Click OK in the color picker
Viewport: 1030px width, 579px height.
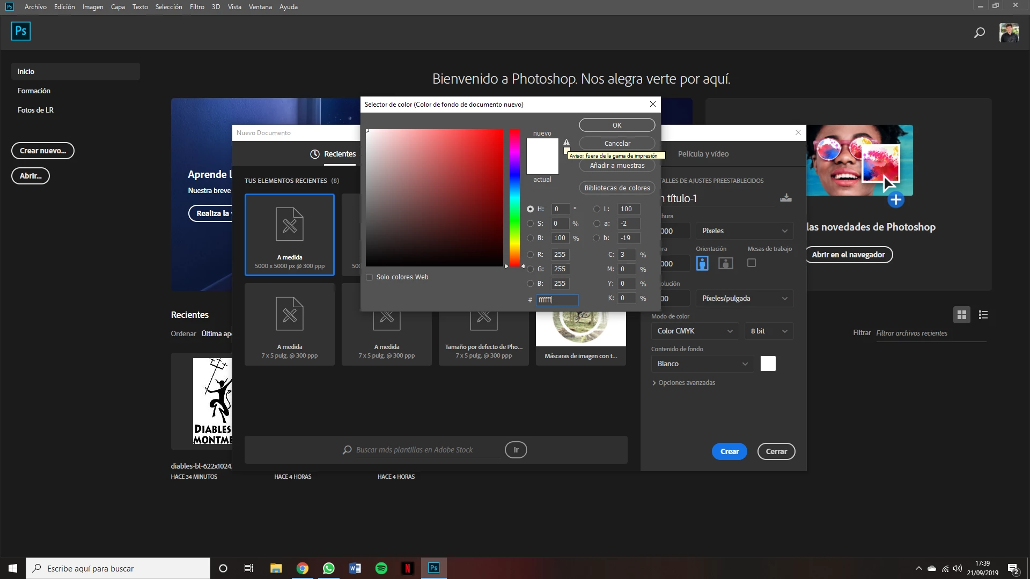click(617, 125)
